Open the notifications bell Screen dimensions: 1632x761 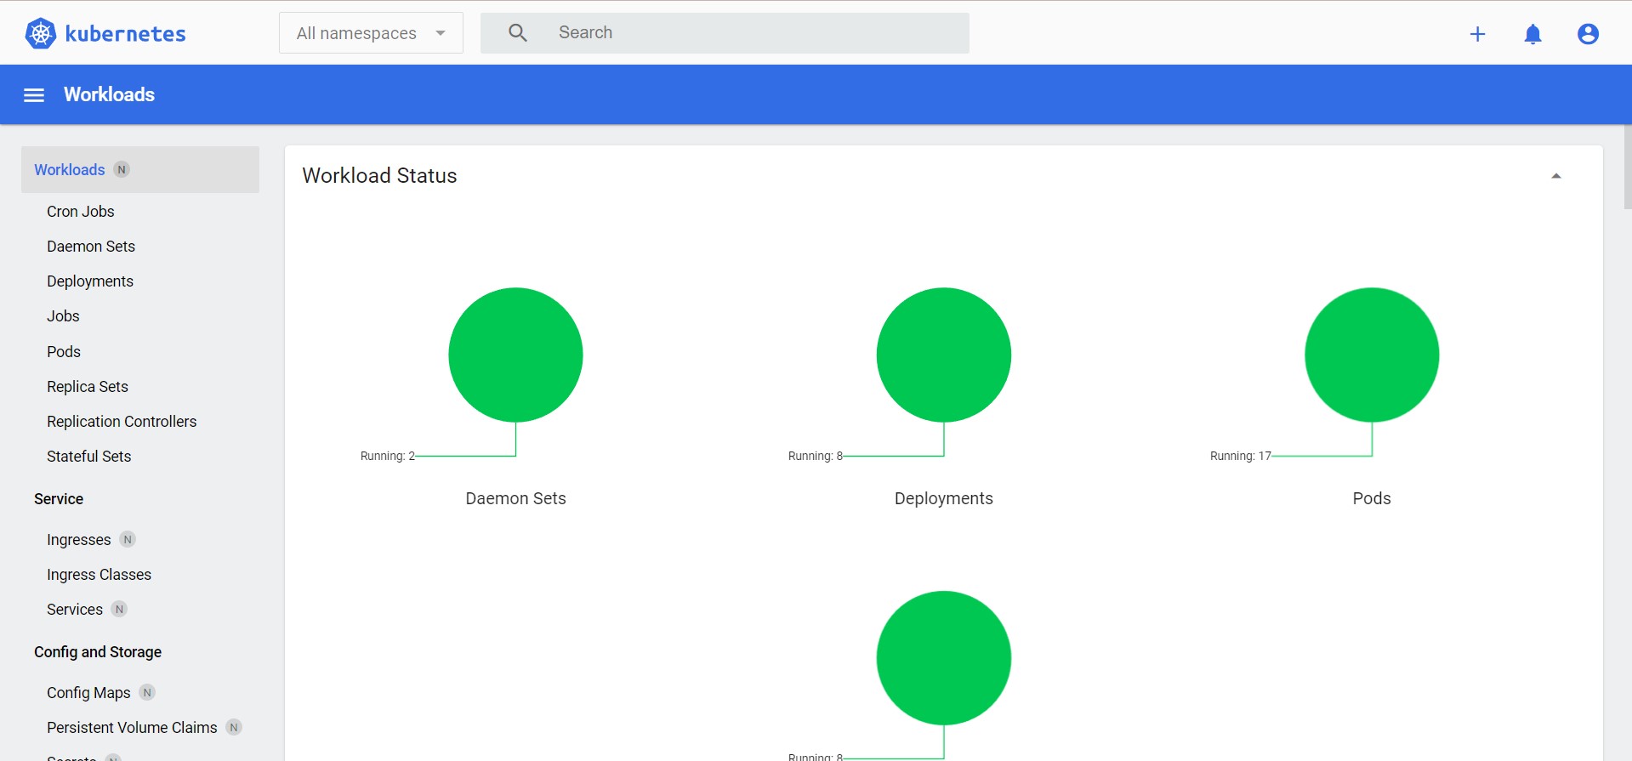1532,34
